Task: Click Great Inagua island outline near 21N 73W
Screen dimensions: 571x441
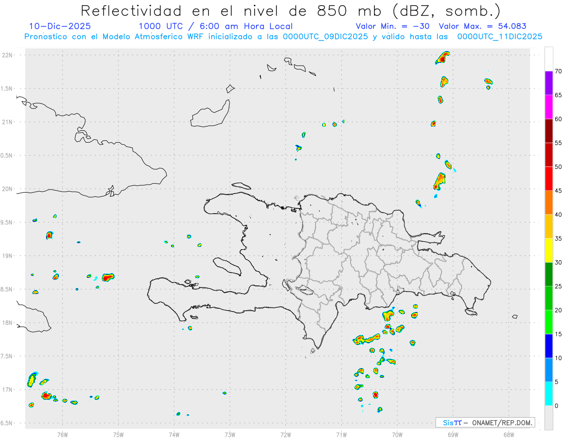Action: (x=210, y=114)
